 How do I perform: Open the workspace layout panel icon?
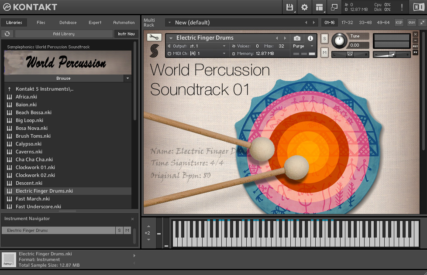click(x=319, y=7)
